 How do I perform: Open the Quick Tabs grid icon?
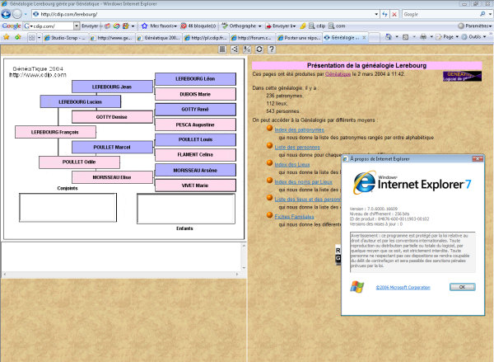click(x=32, y=38)
